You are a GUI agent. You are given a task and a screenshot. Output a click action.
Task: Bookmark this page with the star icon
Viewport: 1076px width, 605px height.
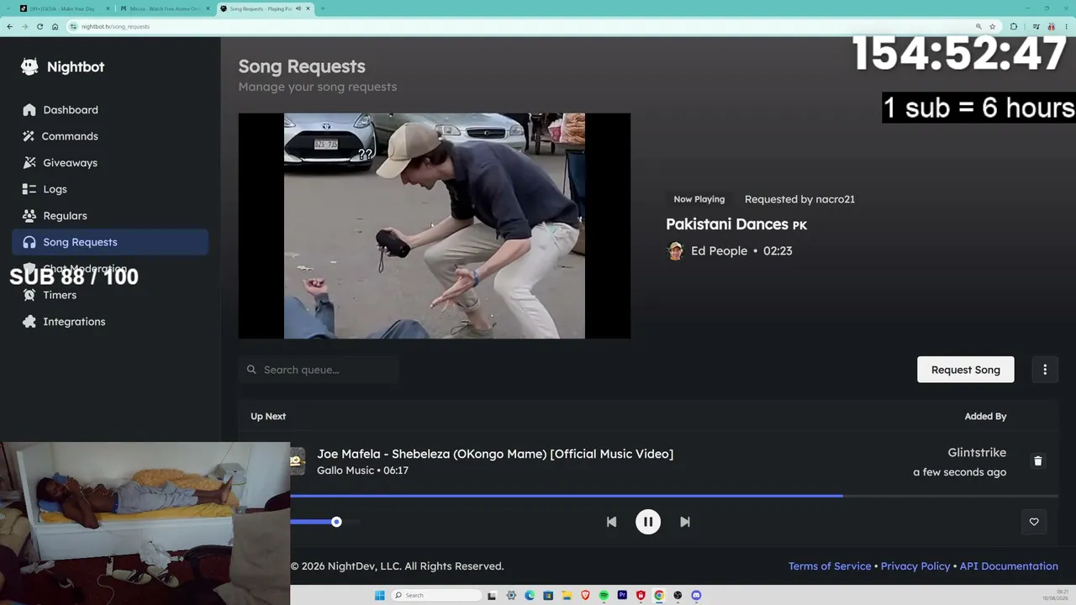point(993,26)
